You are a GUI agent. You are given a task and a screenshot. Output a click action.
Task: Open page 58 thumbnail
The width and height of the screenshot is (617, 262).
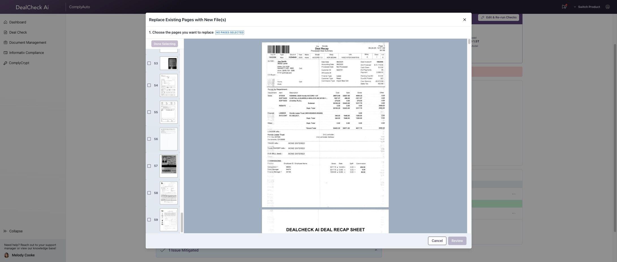pyautogui.click(x=169, y=193)
